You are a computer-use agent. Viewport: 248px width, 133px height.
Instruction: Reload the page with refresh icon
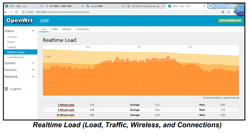17,12
